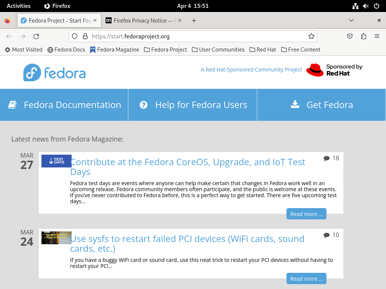Open the sysfs PCI devices article title
The width and height of the screenshot is (386, 289).
point(187,243)
